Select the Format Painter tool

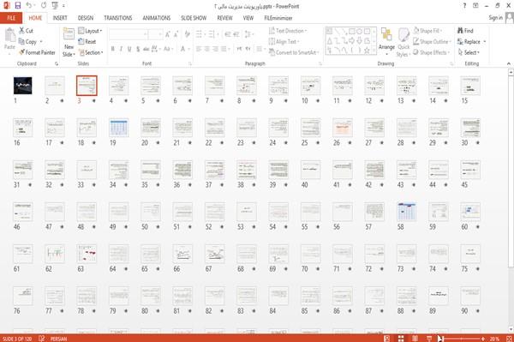point(37,52)
